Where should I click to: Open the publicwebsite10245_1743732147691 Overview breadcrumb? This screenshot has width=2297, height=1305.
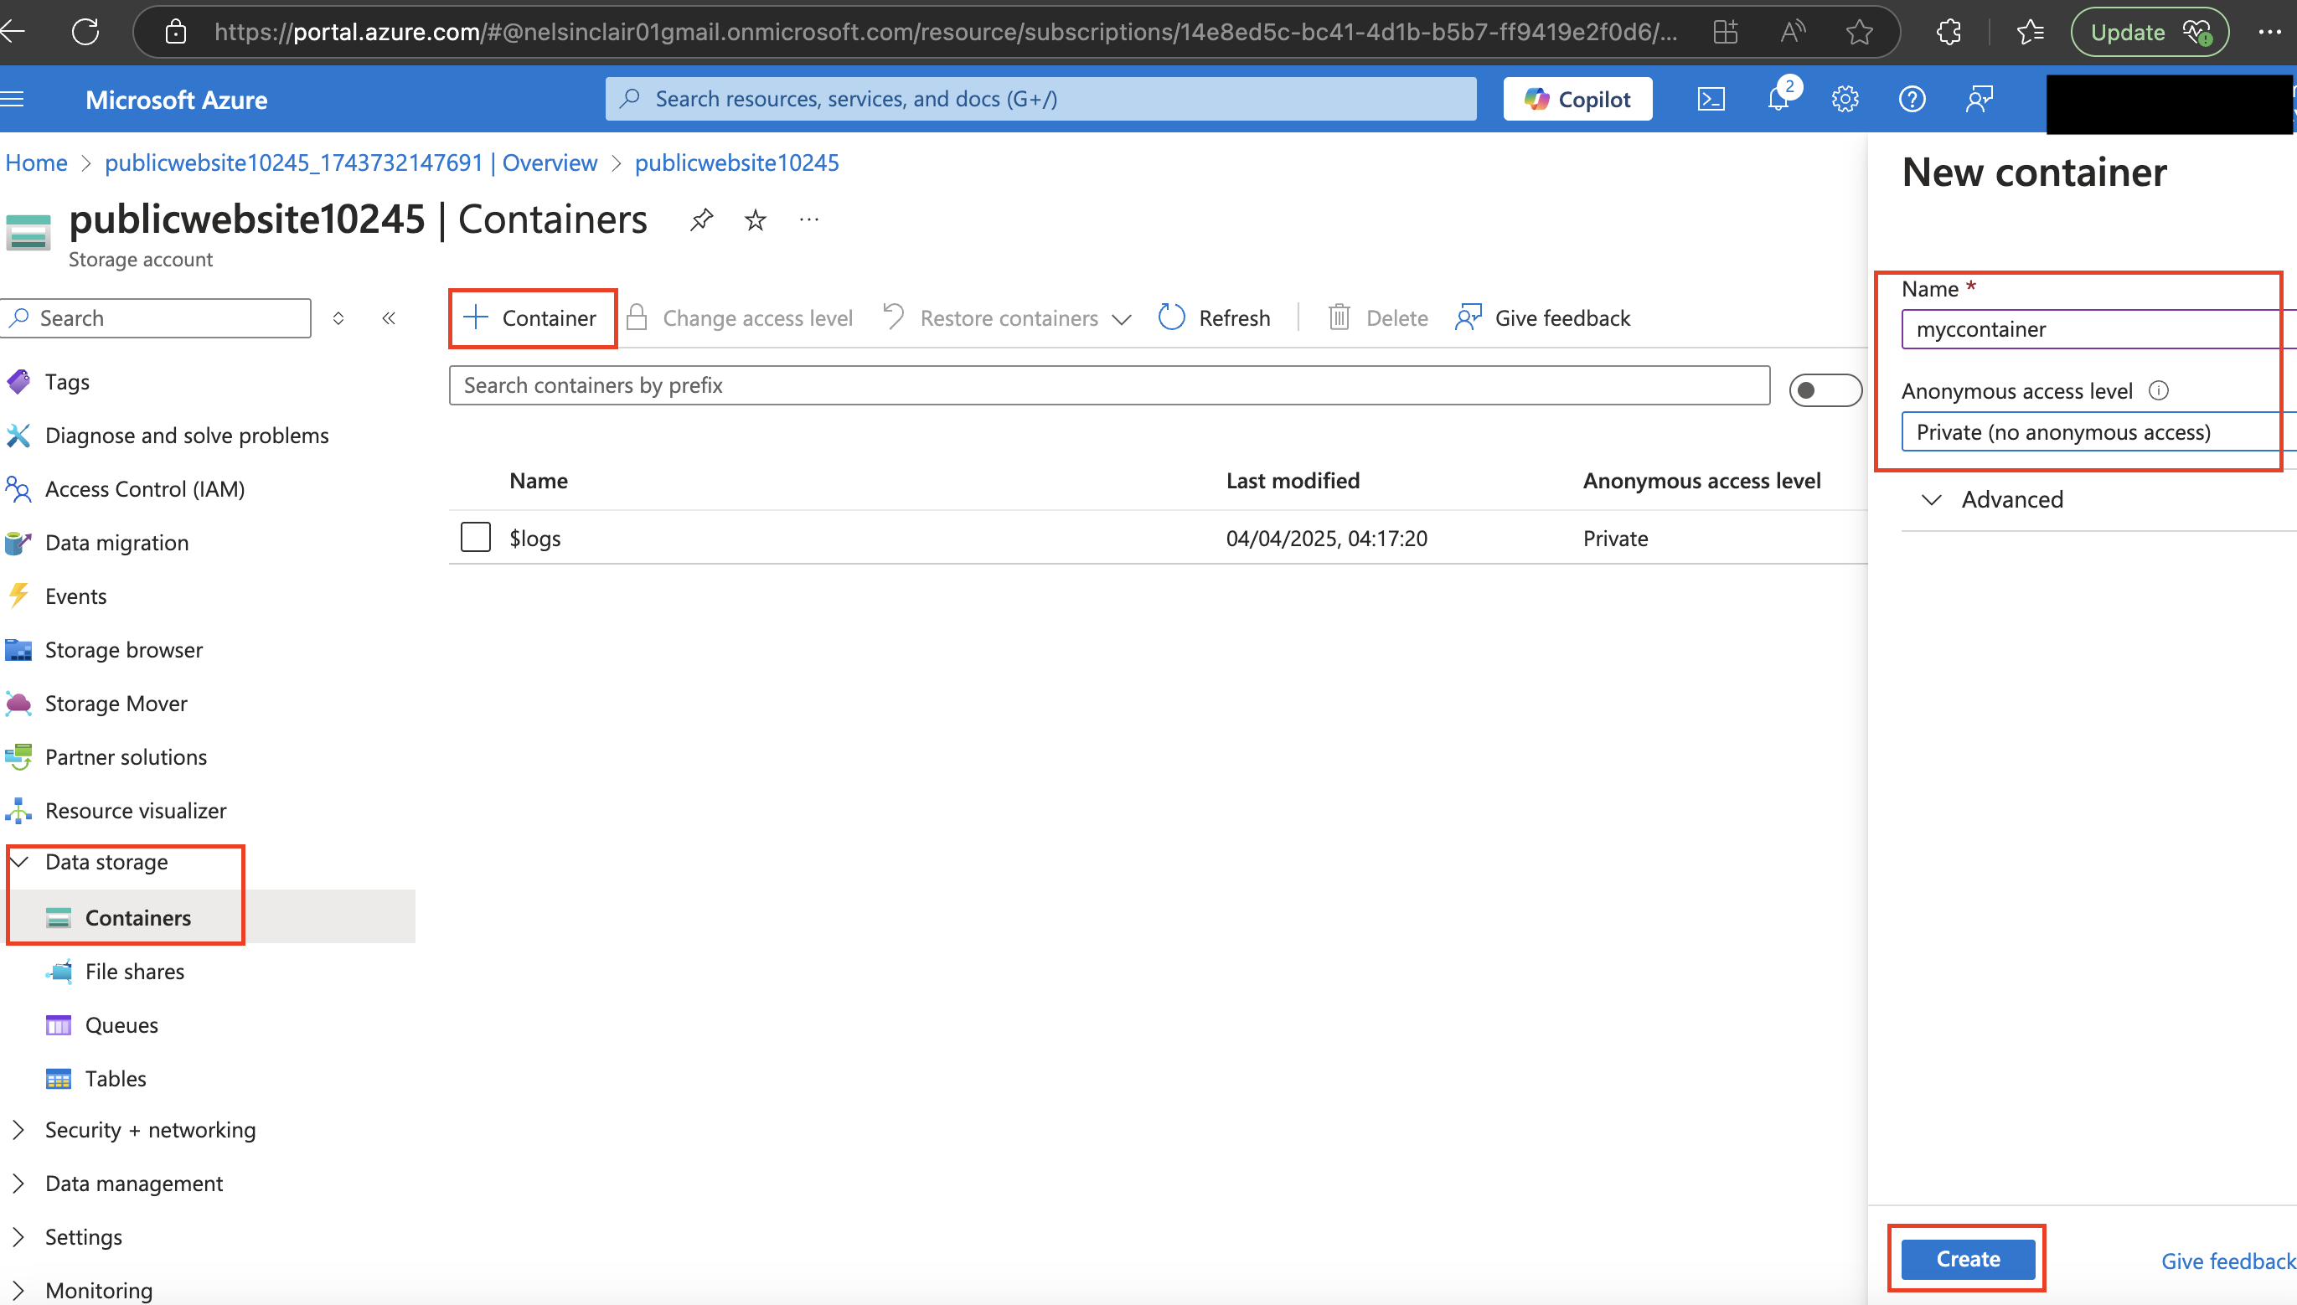point(350,163)
